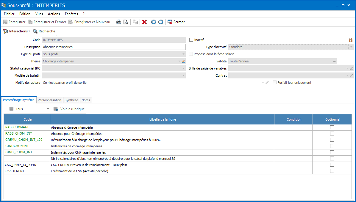Image resolution: width=356 pixels, height=202 pixels.
Task: Toggle Proposé dans la fiche salarié checkbox
Action: coord(191,54)
